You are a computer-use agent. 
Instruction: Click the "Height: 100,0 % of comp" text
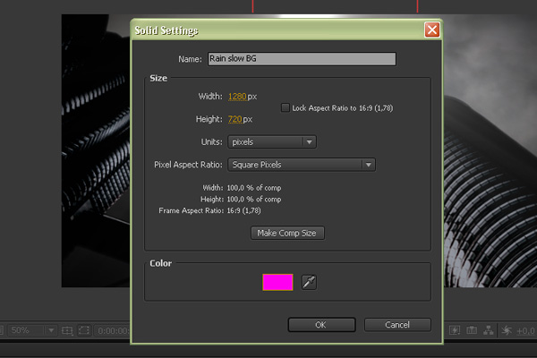(241, 199)
